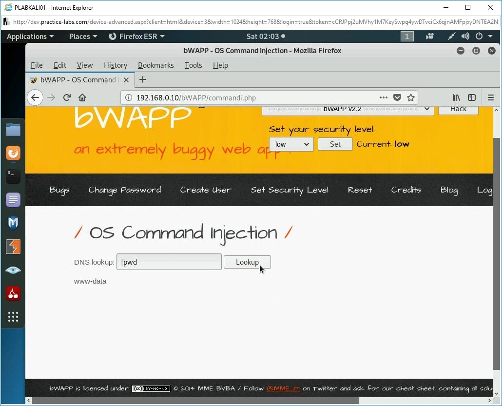The image size is (502, 406).
Task: Launch Metasploit from the dock
Action: (13, 223)
